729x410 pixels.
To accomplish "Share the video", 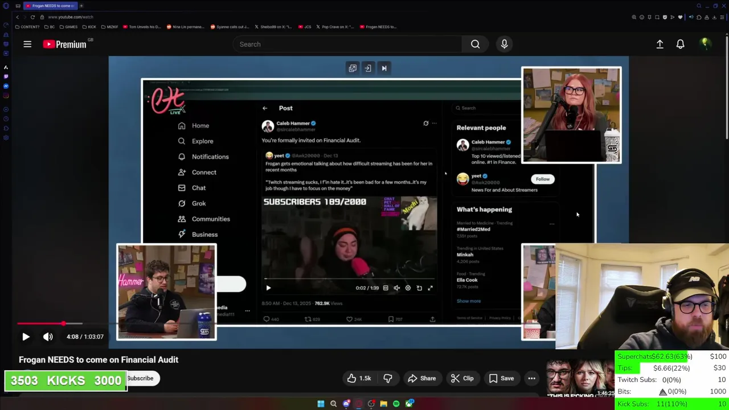I will tap(421, 378).
